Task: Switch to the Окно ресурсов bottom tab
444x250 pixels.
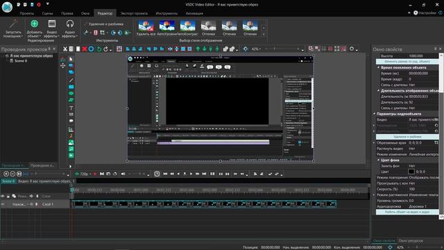Action: coord(411,241)
